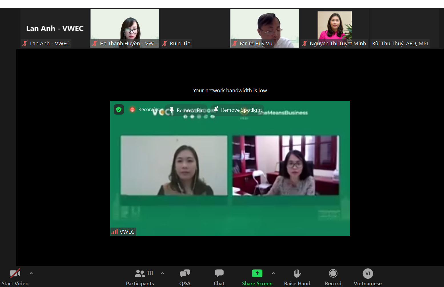Viewport: 444px width, 287px height.
Task: Expand the video options arrow
Action: (x=31, y=273)
